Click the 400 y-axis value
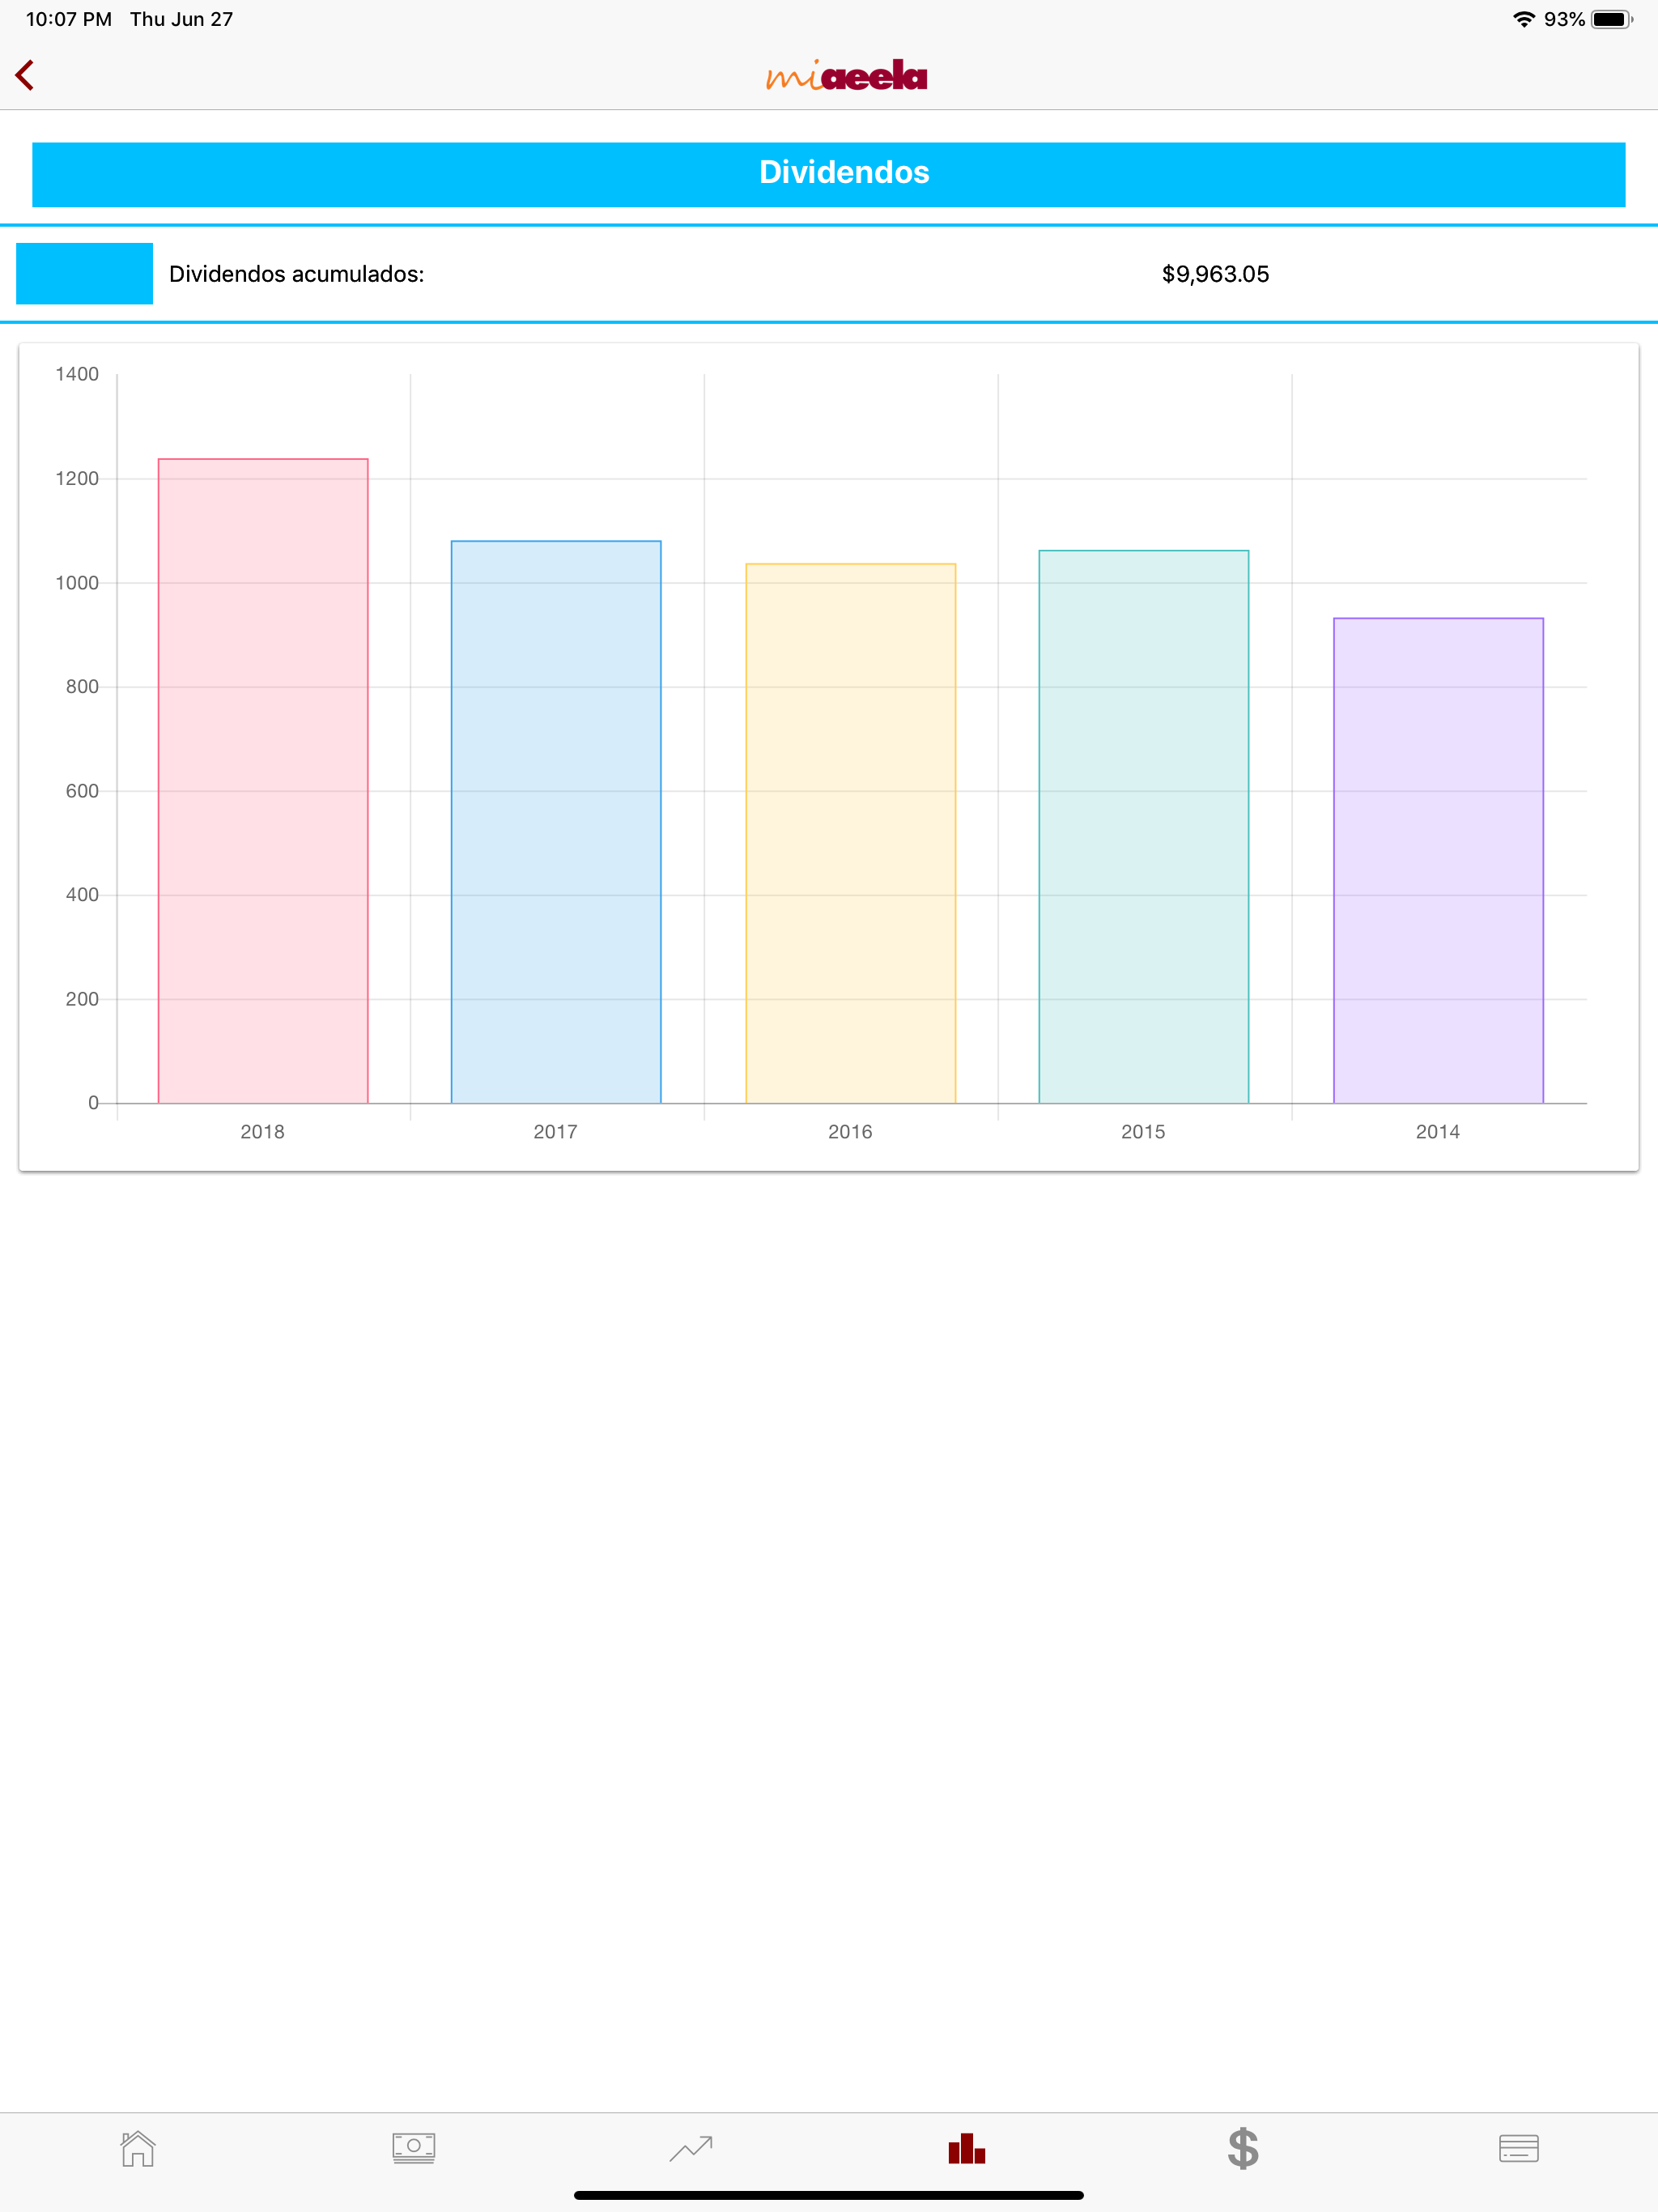Viewport: 1658px width, 2212px height. pos(82,895)
